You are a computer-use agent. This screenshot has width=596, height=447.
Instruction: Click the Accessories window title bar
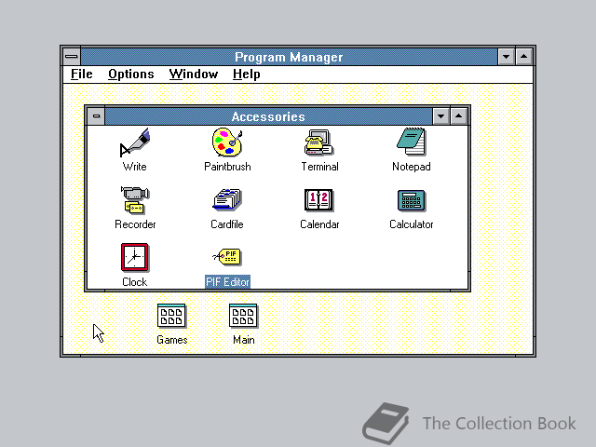pyautogui.click(x=268, y=116)
